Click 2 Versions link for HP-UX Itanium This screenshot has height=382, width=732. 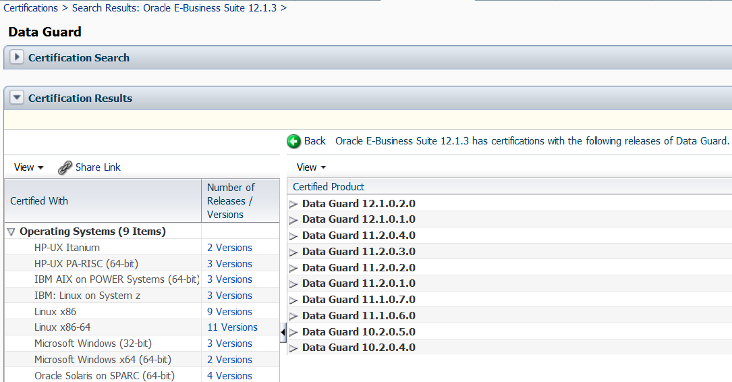point(229,248)
